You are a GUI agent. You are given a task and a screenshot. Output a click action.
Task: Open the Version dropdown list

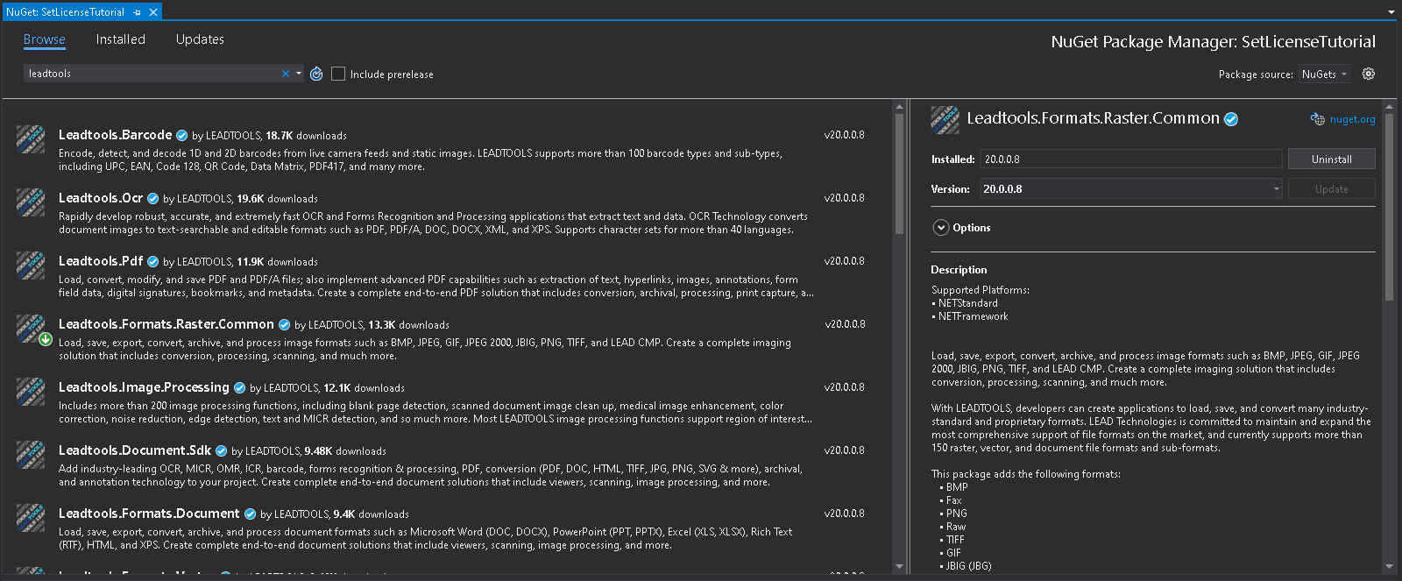[x=1276, y=189]
